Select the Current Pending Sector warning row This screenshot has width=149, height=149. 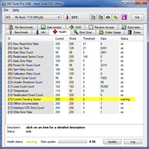coord(71,99)
